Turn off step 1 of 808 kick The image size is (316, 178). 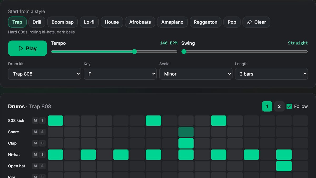[x=56, y=121]
